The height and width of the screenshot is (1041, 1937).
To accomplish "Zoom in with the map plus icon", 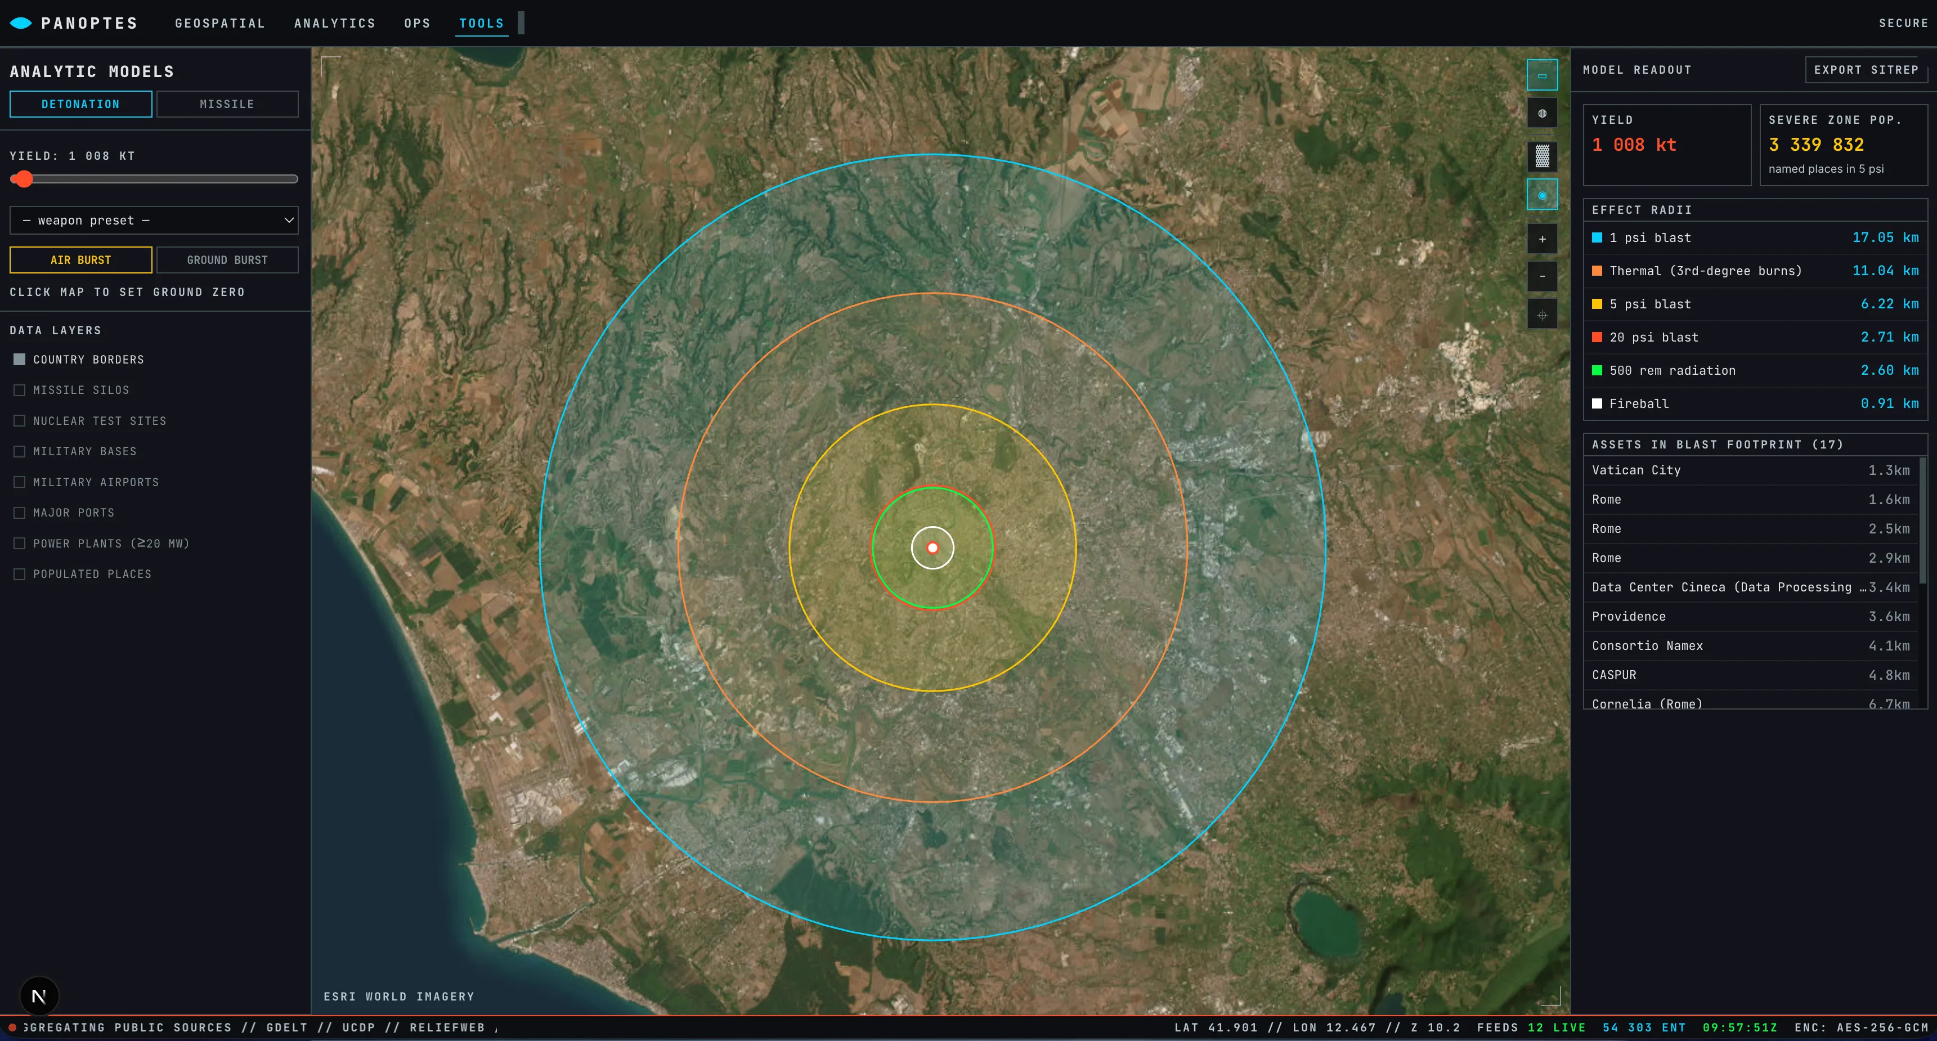I will coord(1541,239).
